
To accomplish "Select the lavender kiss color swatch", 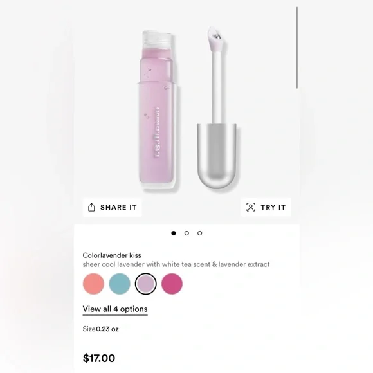I will (146, 284).
